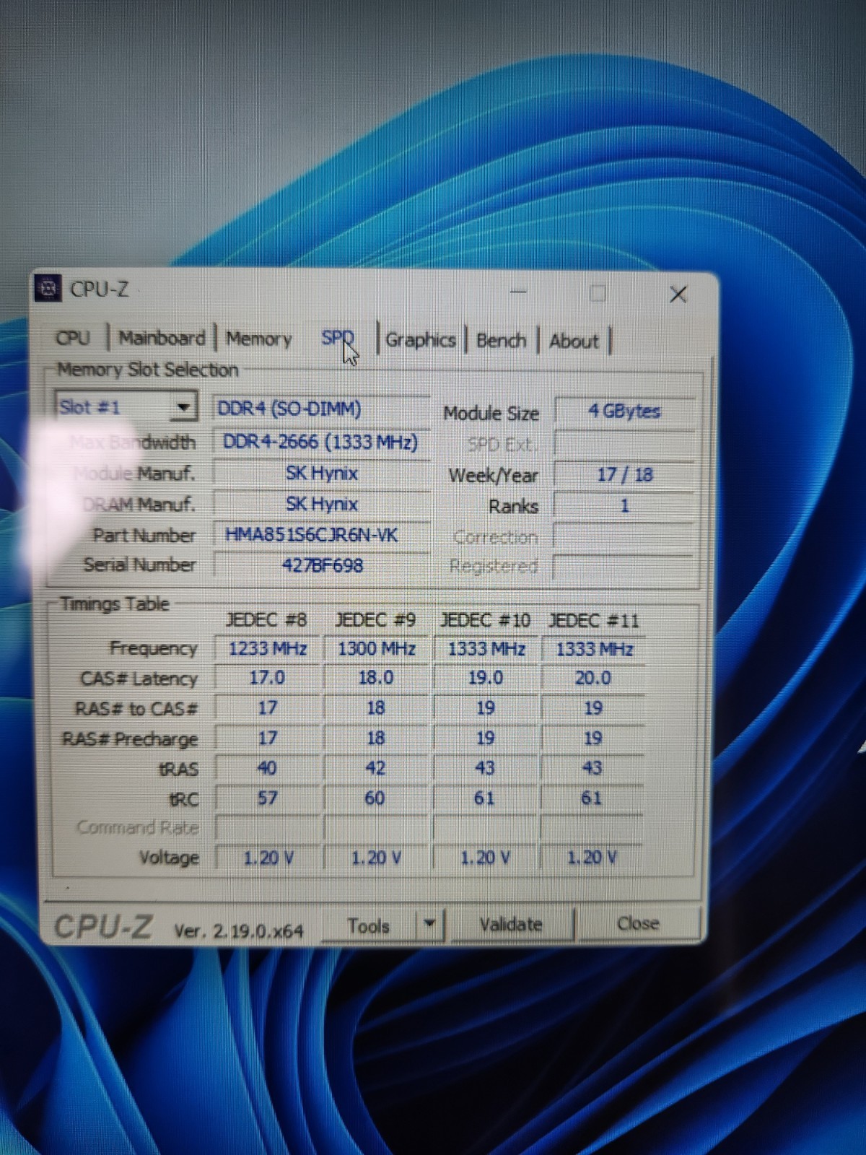Screen dimensions: 866x1155
Task: Click the 1233 MHz frequency cell
Action: point(267,649)
